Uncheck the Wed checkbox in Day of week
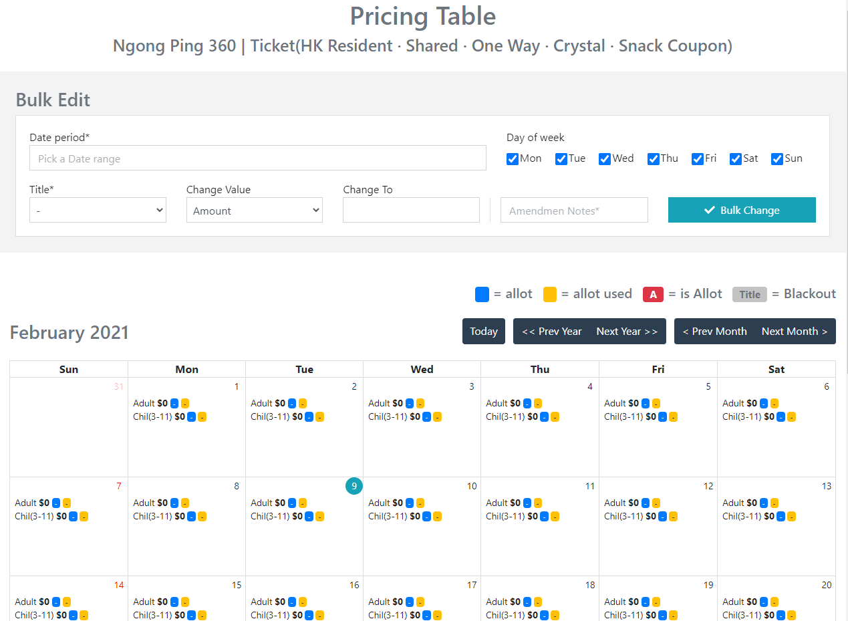848x621 pixels. (604, 158)
